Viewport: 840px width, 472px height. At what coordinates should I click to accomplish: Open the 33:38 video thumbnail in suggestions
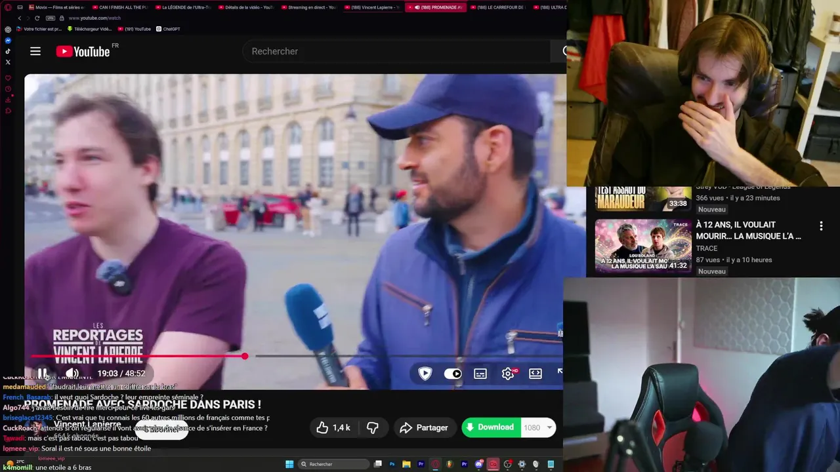pyautogui.click(x=643, y=199)
